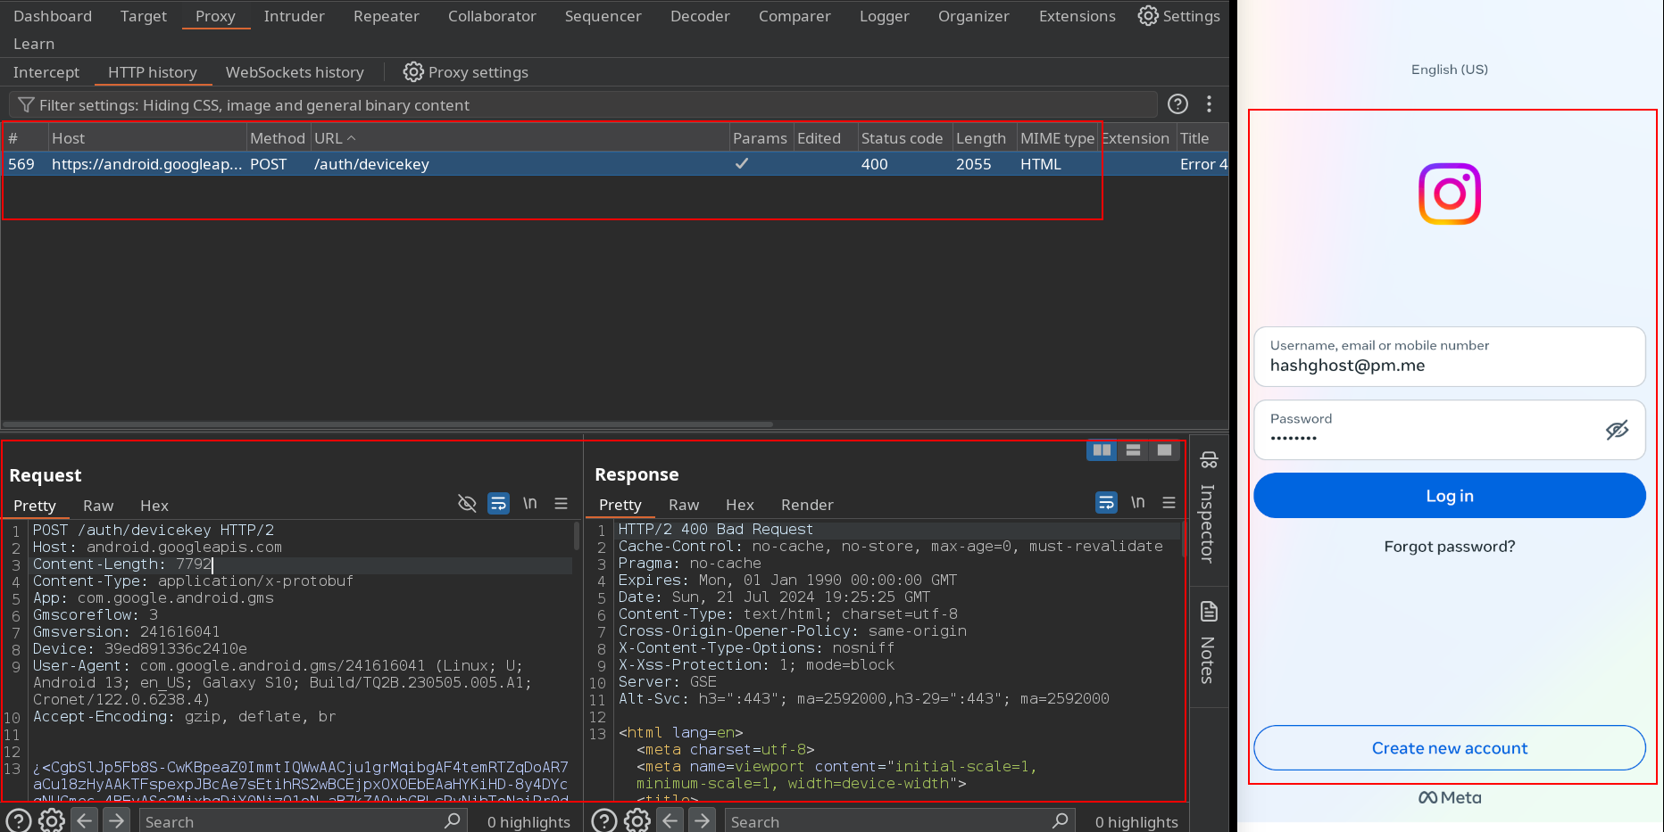Open the Request panel hamburger options menu
Screen dimensions: 1664x832
click(x=561, y=504)
